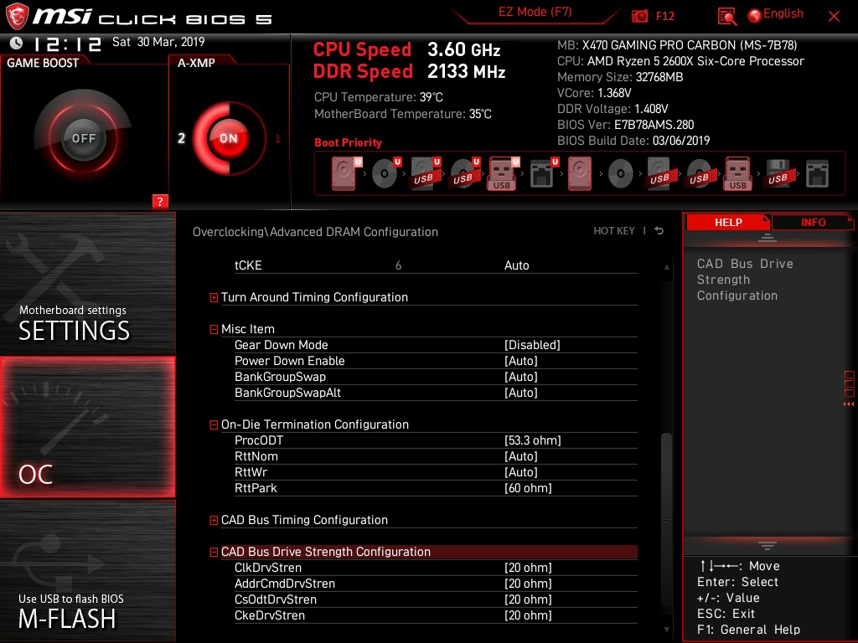858x643 pixels.
Task: Click the clock icon beside the time
Action: 17,43
